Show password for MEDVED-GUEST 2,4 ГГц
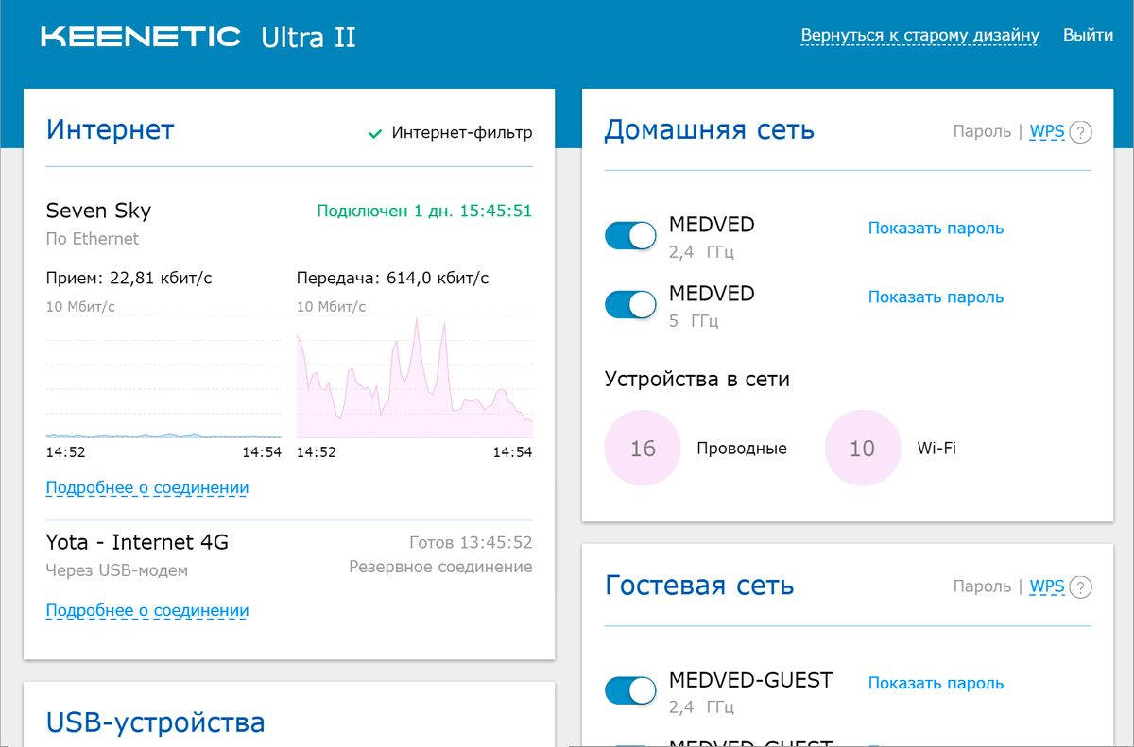 pyautogui.click(x=936, y=684)
